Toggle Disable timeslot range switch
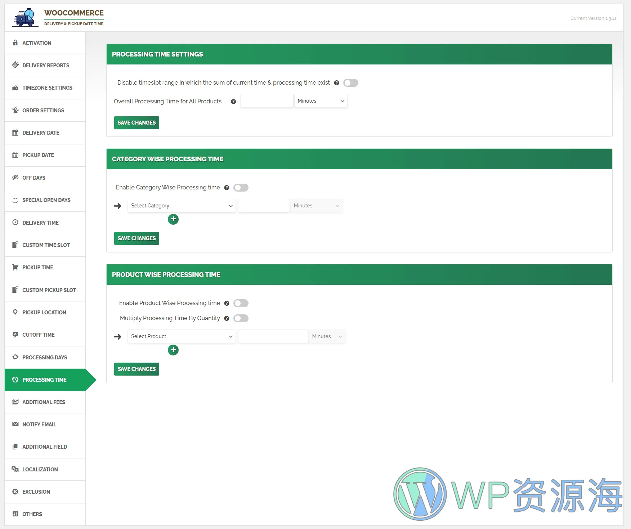The image size is (631, 529). 350,83
